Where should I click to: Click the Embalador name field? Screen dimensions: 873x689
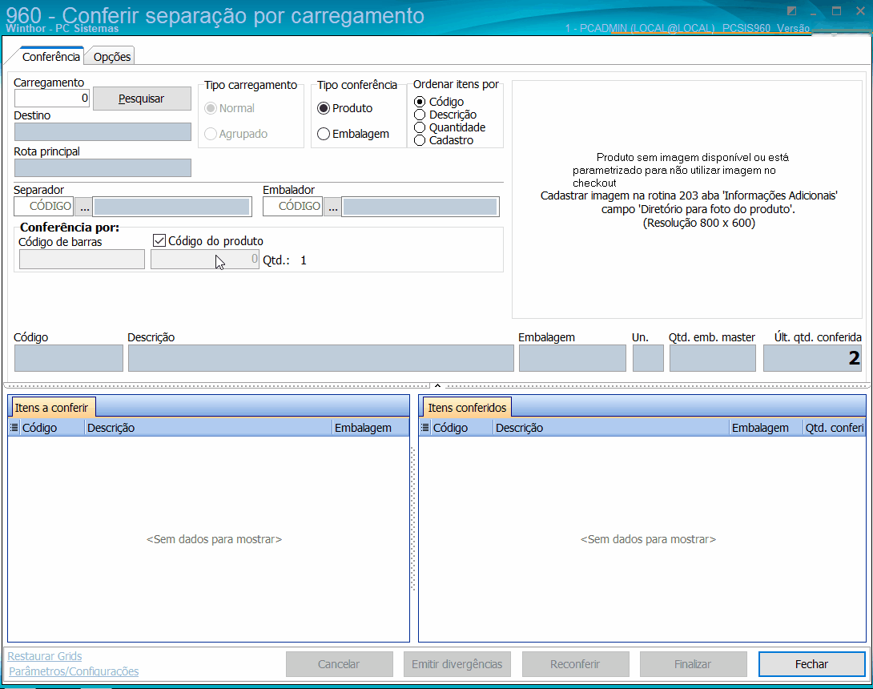420,207
